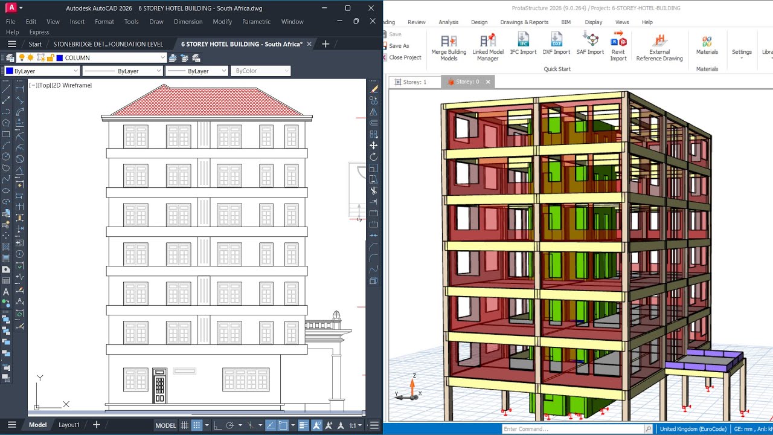Switch to STONEBRIDGE DET...FOUNDATION LEVEL drawing tab
Screen dimensions: 773x435
click(x=108, y=44)
